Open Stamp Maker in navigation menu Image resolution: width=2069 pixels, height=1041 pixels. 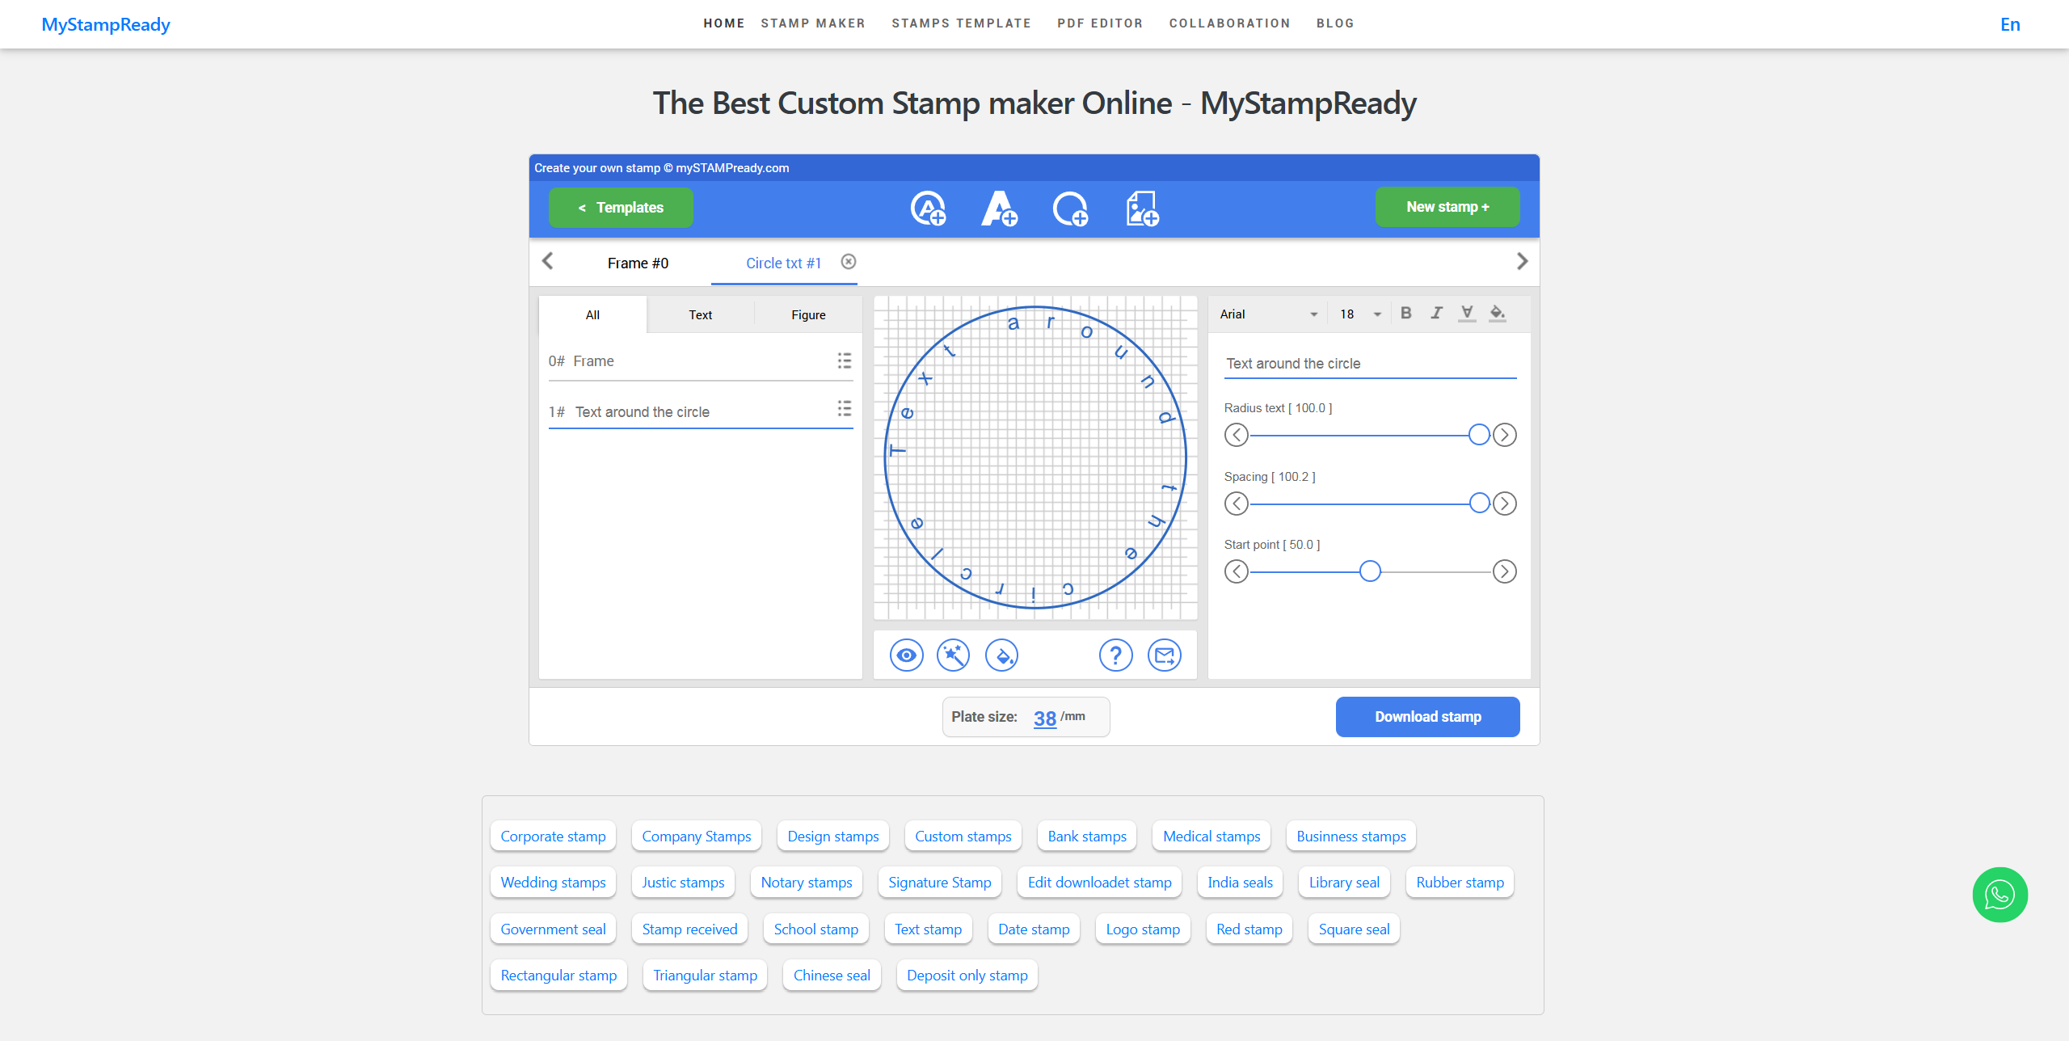(813, 23)
